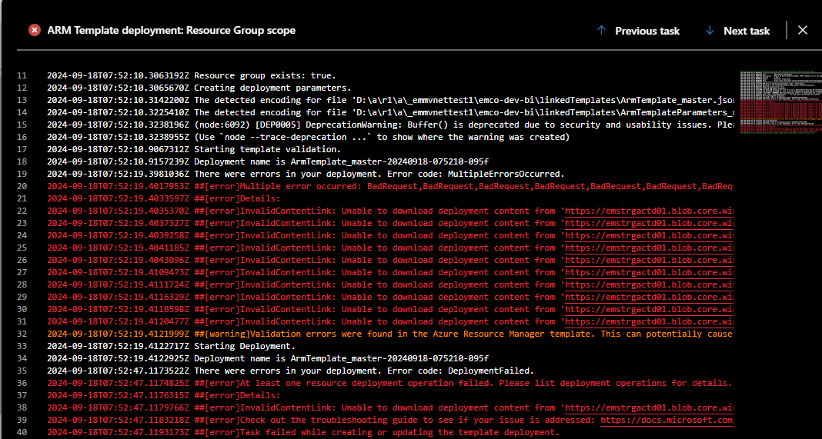This screenshot has width=822, height=439.
Task: Open blob link on log line 30
Action: [650, 310]
